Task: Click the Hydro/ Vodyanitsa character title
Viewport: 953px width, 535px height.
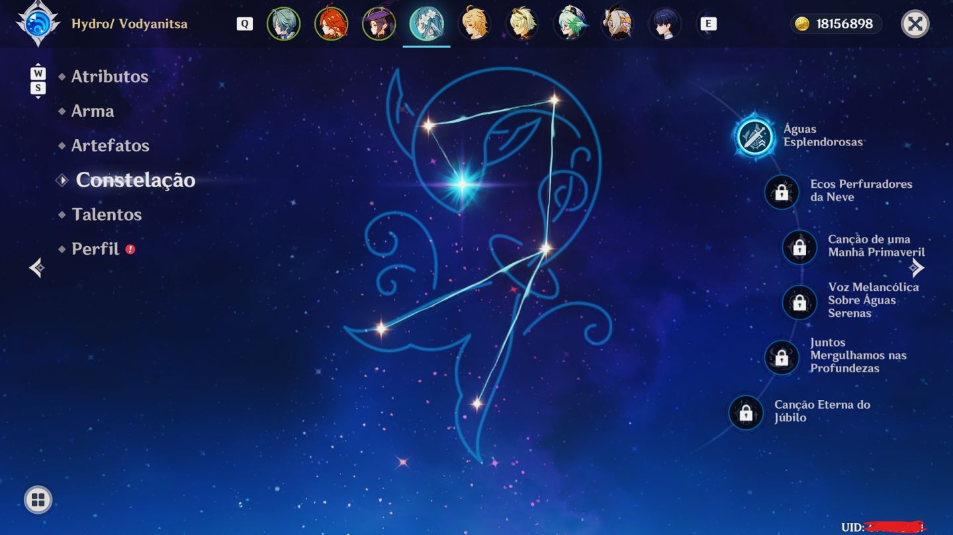Action: point(130,24)
